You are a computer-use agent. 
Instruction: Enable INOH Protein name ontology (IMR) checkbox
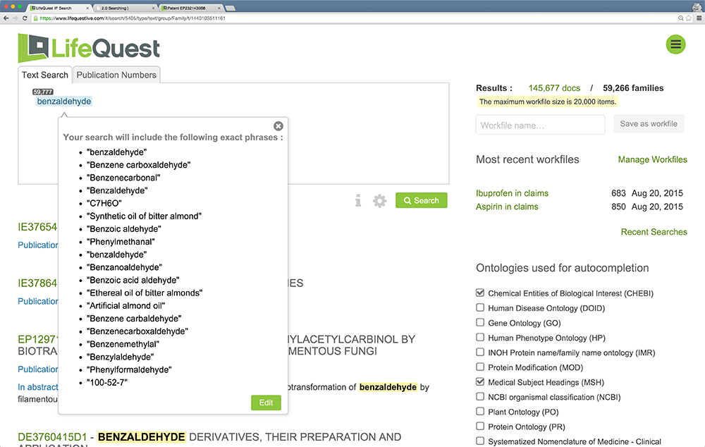pos(480,352)
